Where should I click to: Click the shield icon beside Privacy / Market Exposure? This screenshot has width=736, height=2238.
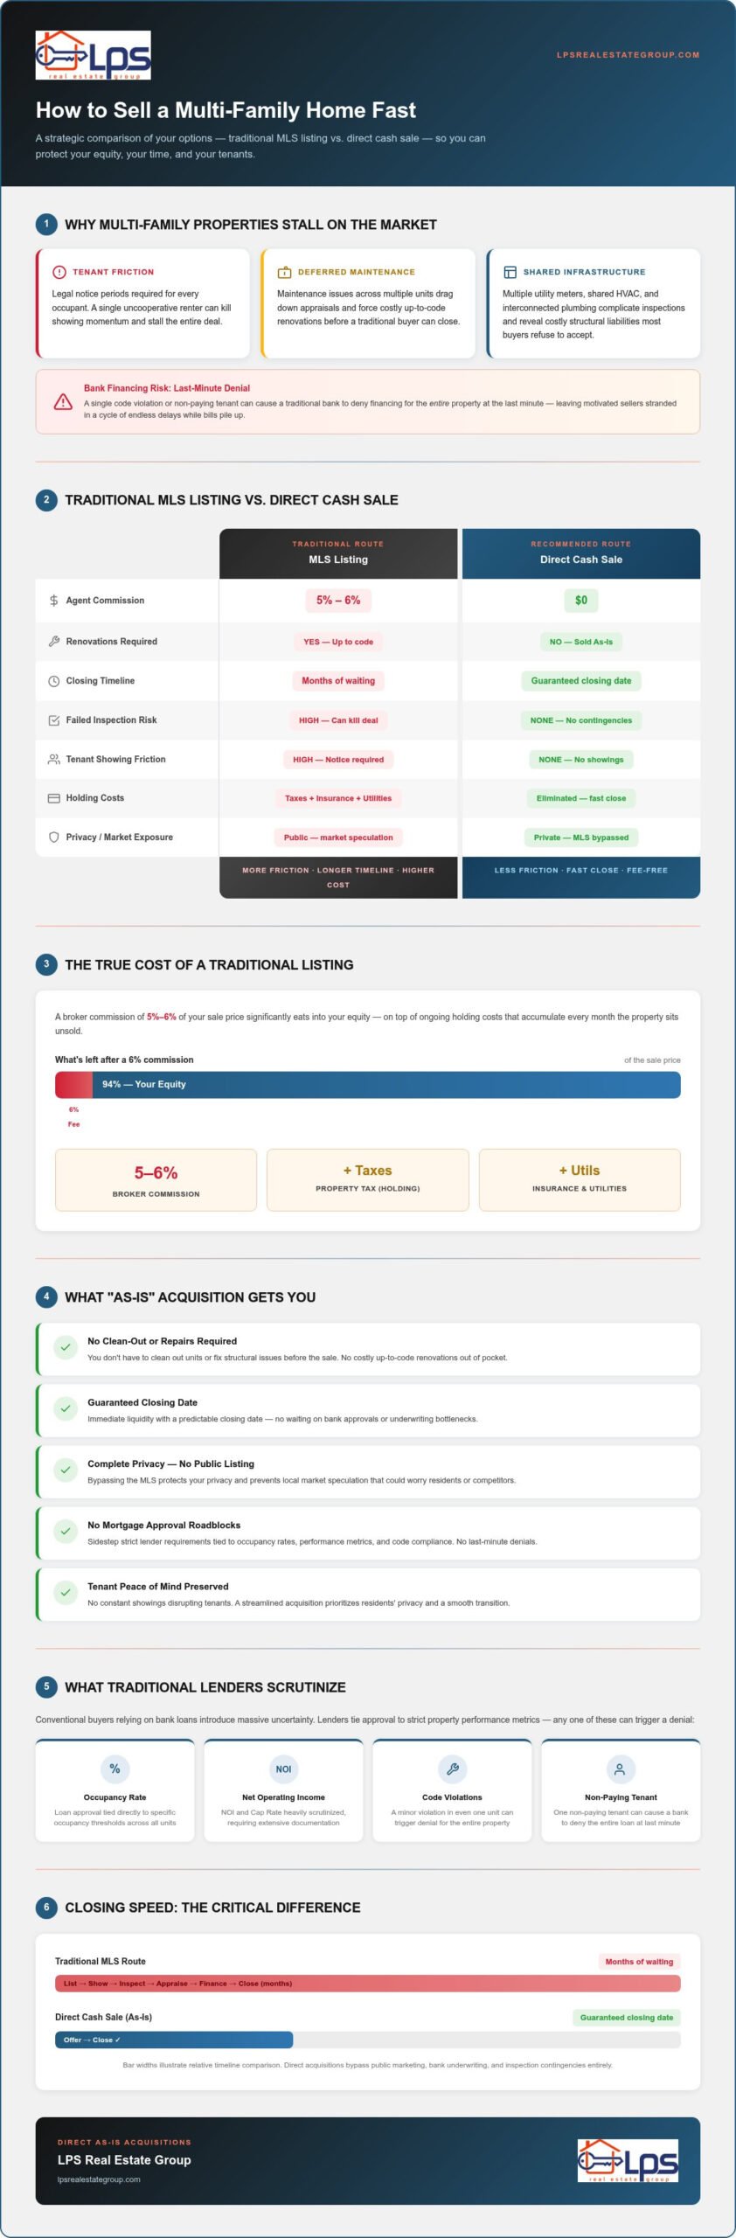(x=54, y=838)
